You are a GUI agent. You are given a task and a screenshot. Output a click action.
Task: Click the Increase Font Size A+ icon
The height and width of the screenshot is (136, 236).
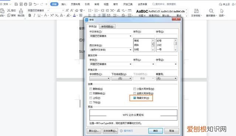[x=67, y=10]
